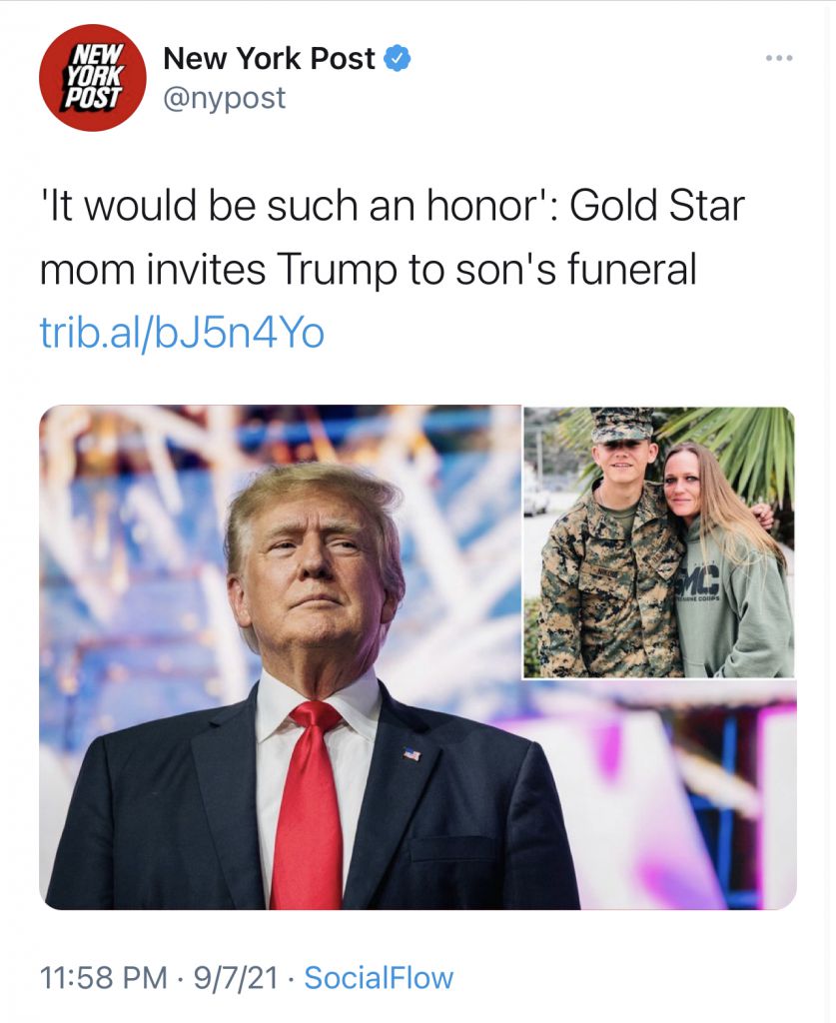
Task: Open the @nypost handle
Action: coord(225,98)
